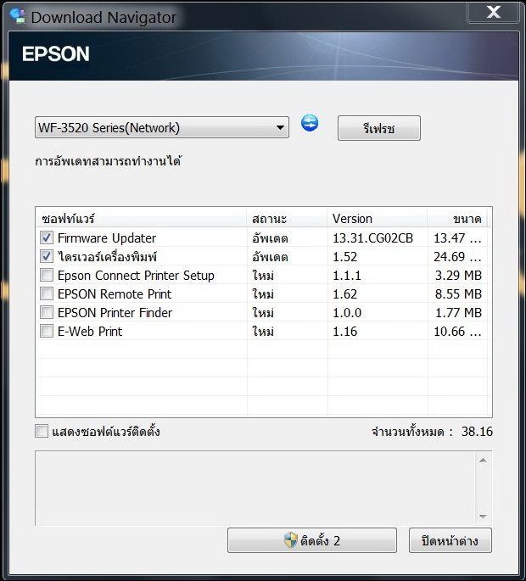
Task: Select the E-Web Print text
Action: point(90,332)
